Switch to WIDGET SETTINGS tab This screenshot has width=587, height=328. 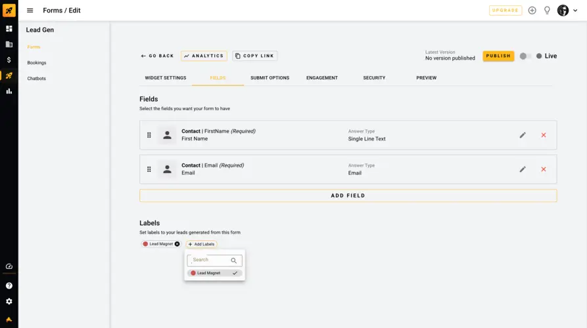[x=166, y=77]
